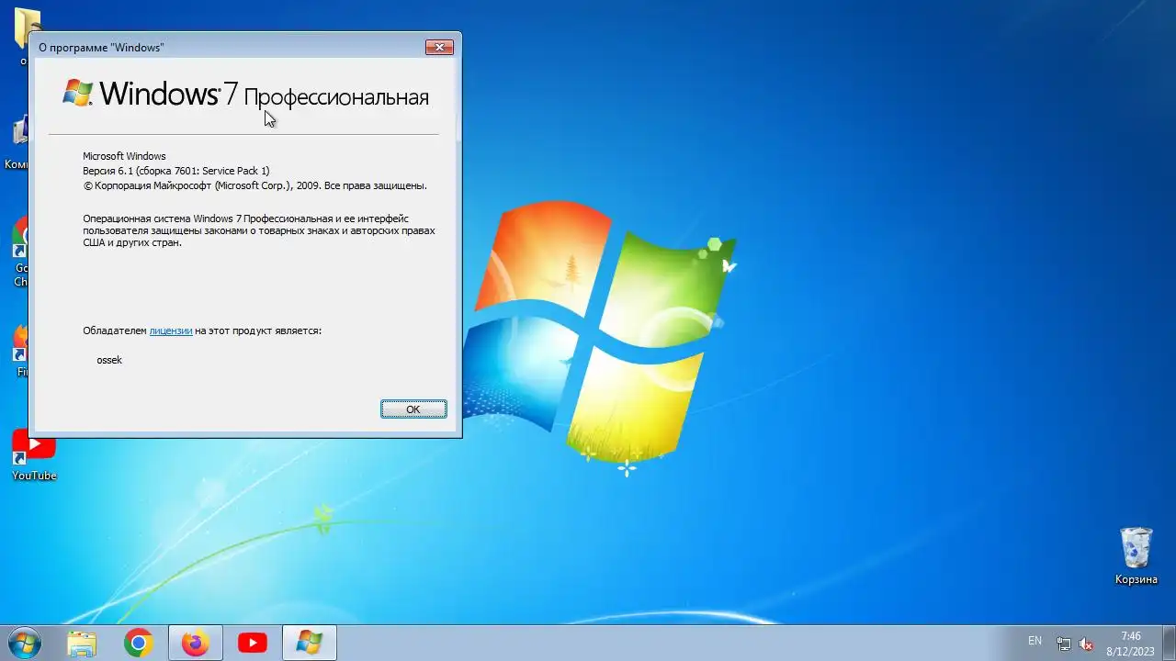Switch the EN input language indicator
The image size is (1176, 661).
pyautogui.click(x=1035, y=641)
